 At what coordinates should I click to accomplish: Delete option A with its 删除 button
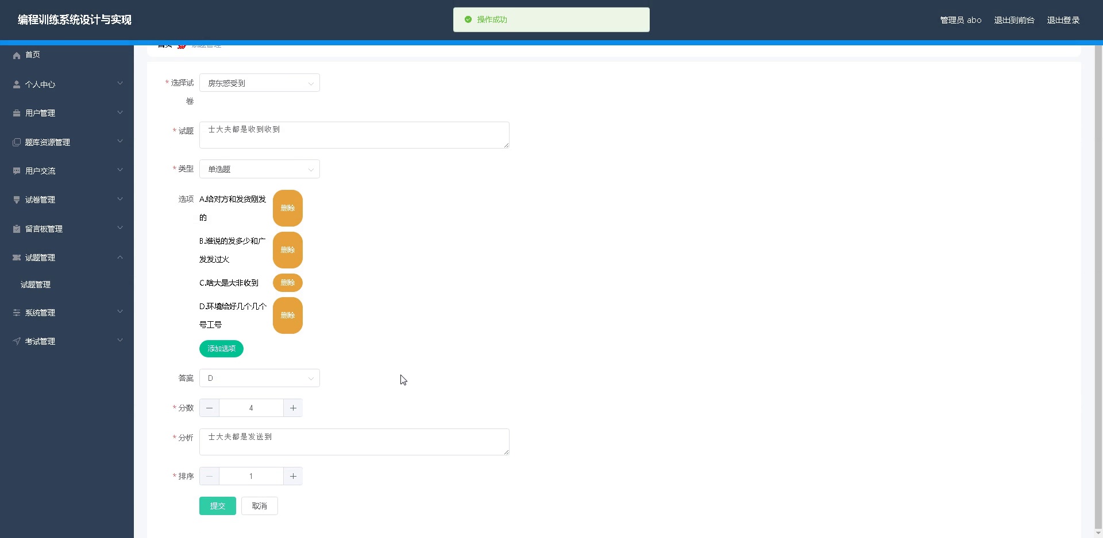tap(288, 208)
